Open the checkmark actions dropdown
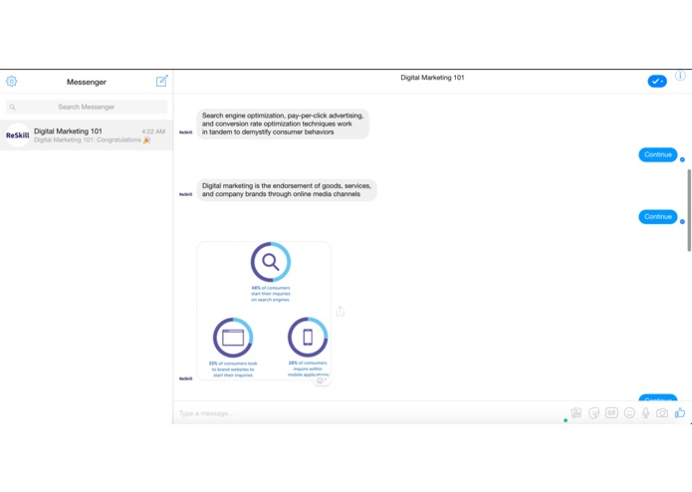Viewport: 692px width, 492px height. click(x=657, y=82)
